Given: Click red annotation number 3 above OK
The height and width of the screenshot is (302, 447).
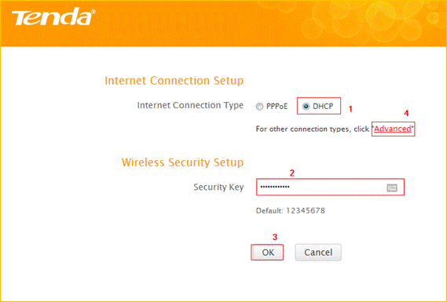Looking at the screenshot, I should [x=275, y=237].
